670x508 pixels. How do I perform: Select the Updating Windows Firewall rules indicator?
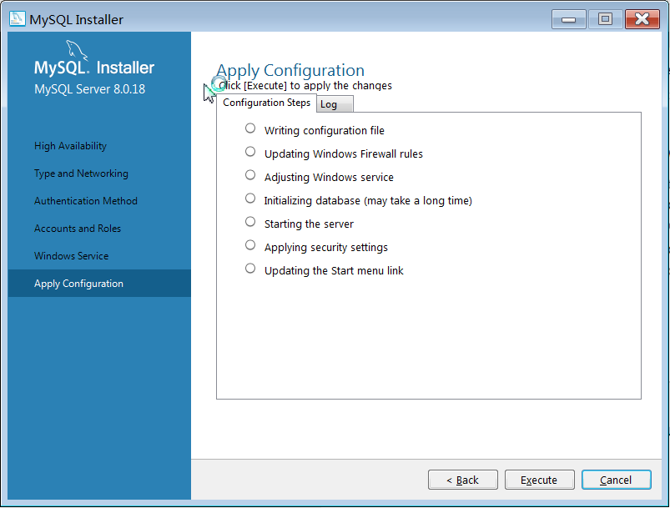click(250, 152)
